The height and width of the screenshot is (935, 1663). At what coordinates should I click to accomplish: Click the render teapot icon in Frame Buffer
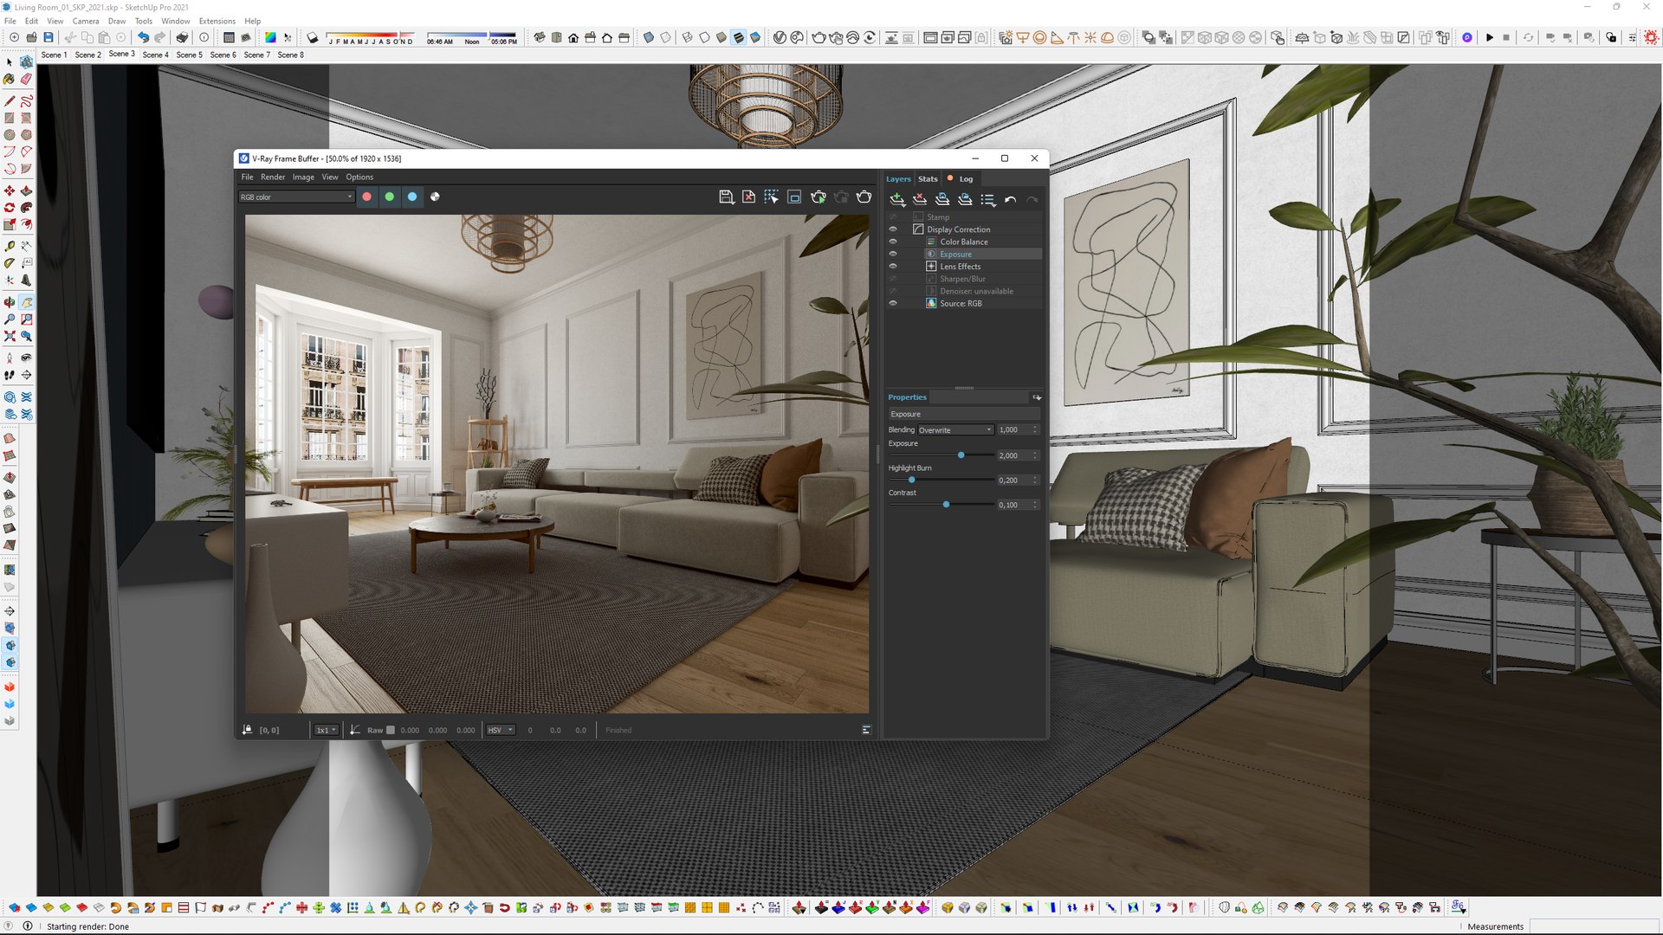[864, 197]
